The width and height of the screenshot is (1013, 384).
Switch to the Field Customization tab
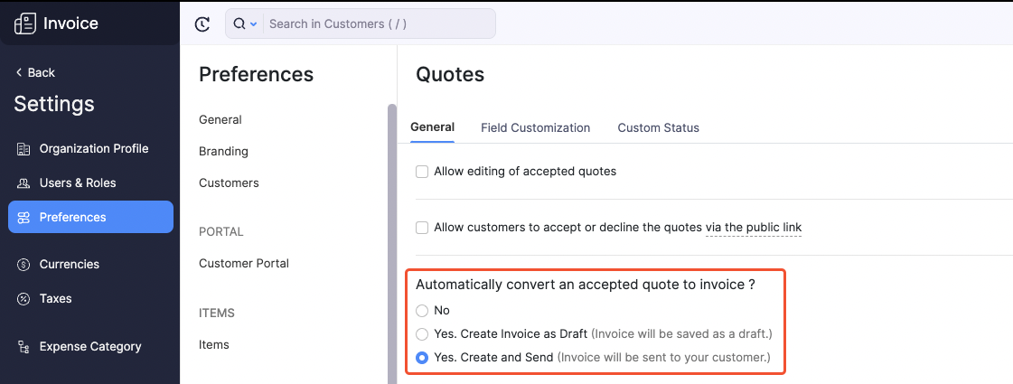[x=535, y=128]
